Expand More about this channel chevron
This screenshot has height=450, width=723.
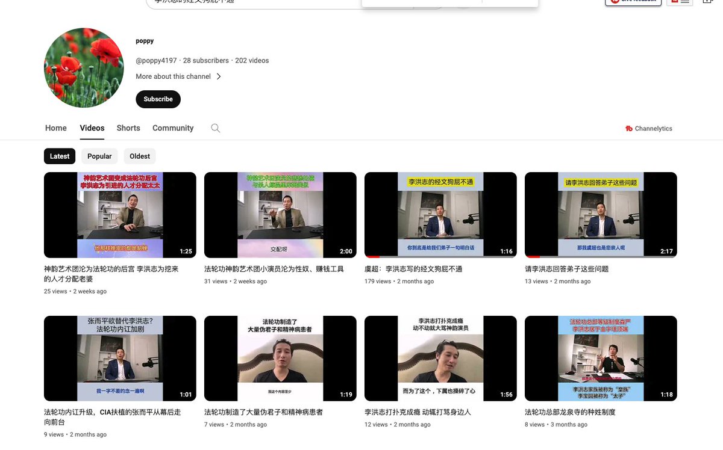tap(219, 76)
